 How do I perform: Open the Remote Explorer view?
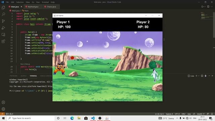click(x=3, y=35)
